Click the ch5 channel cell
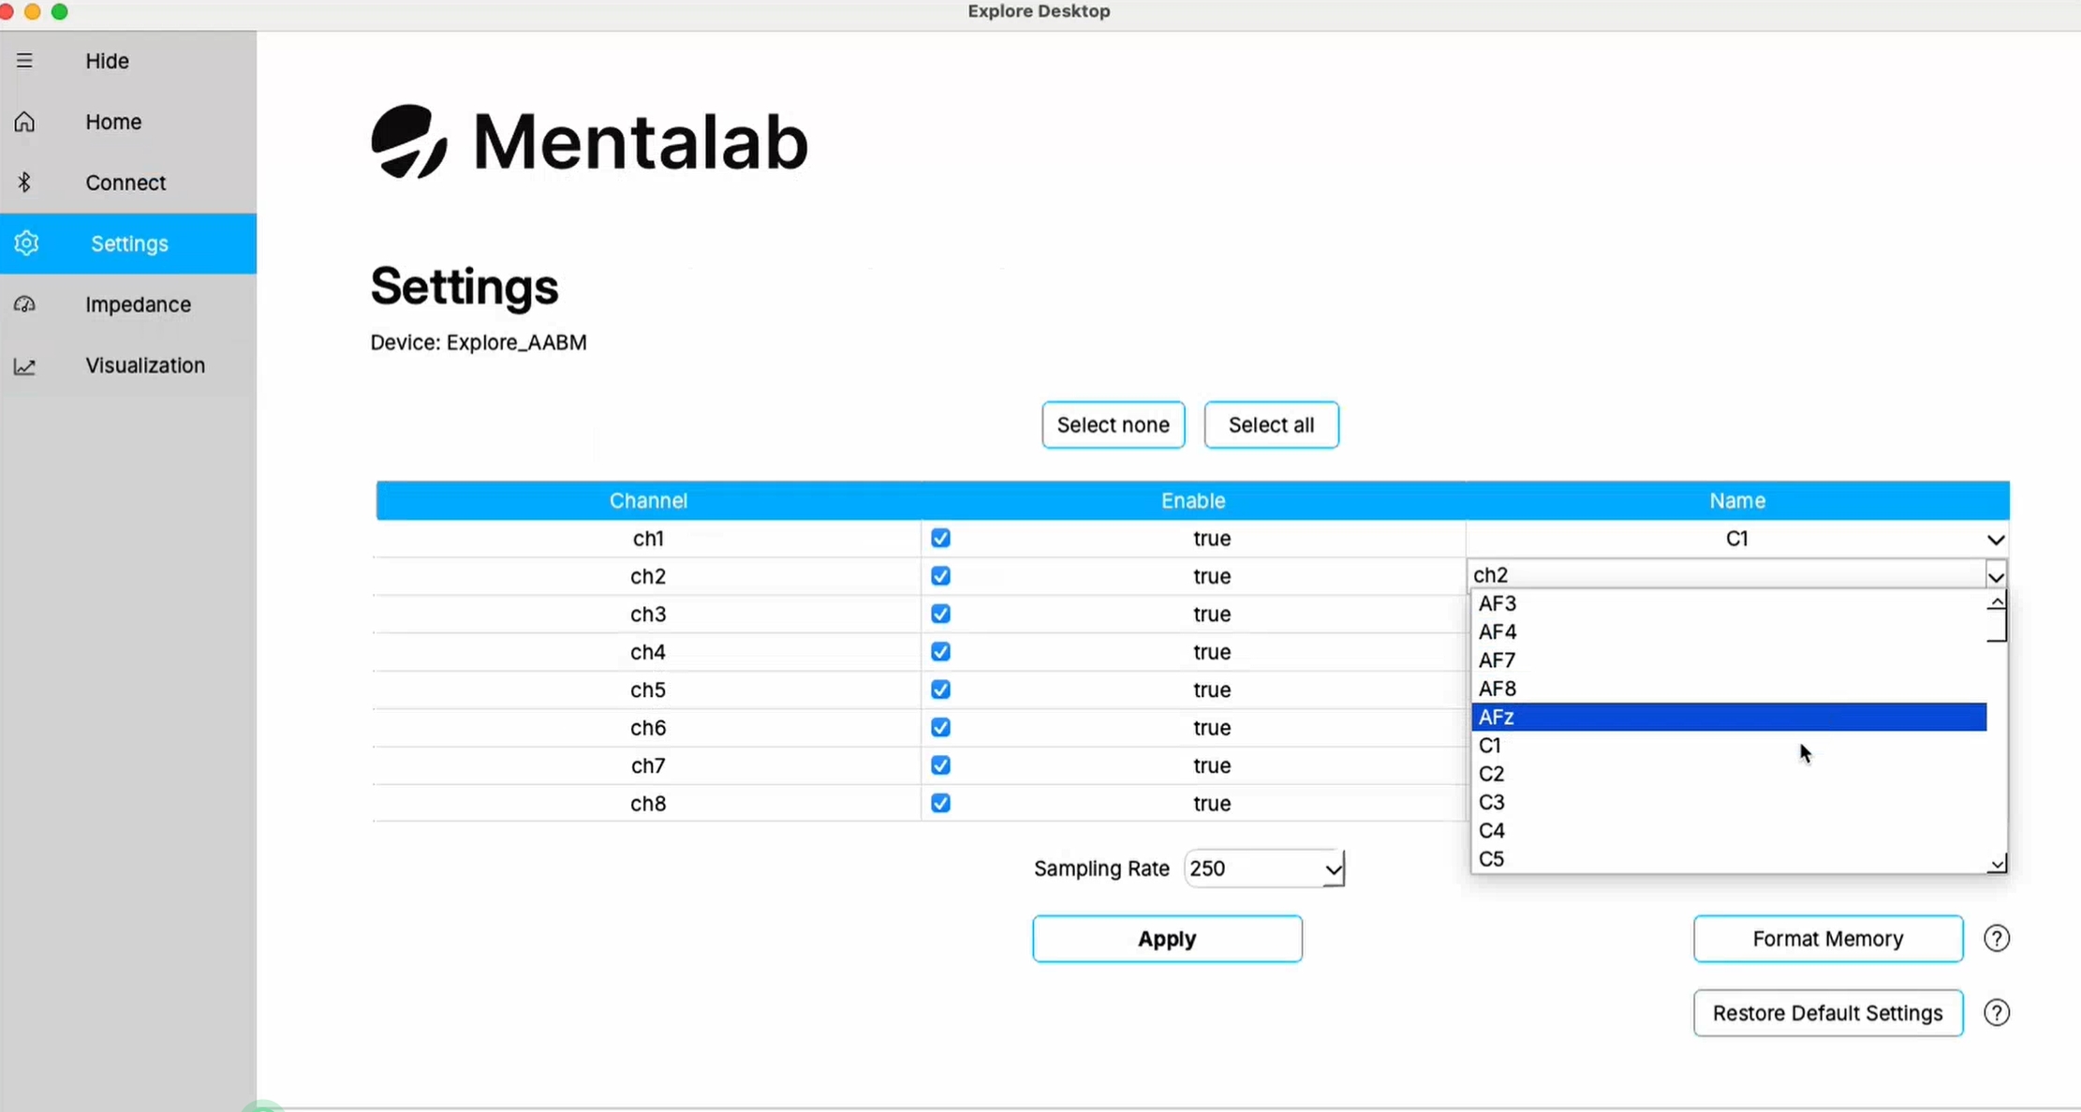The image size is (2081, 1112). pyautogui.click(x=648, y=689)
